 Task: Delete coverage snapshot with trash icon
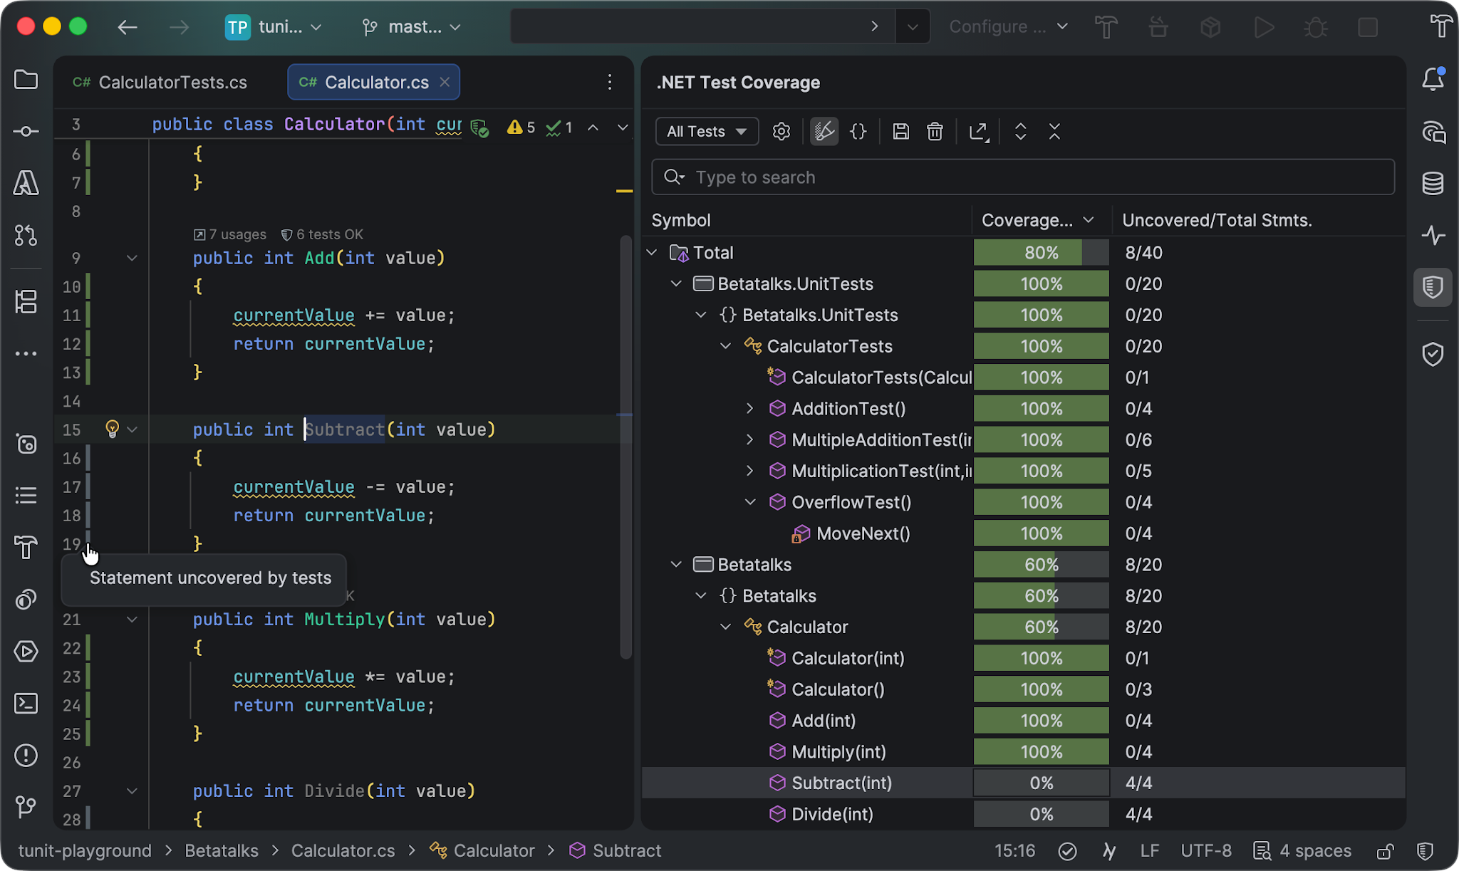point(935,132)
